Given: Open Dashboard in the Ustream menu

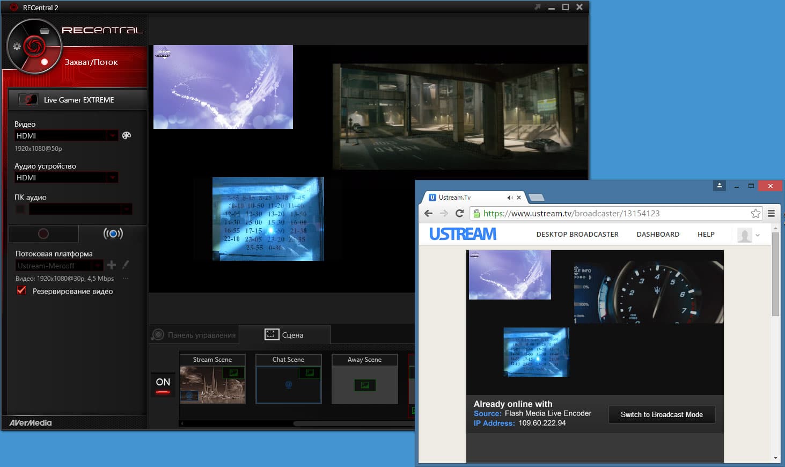Looking at the screenshot, I should point(658,235).
